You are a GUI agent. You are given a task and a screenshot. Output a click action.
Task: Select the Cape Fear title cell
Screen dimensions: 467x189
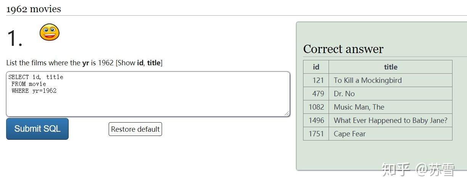(x=350, y=134)
